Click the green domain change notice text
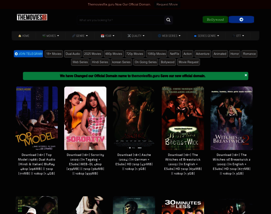Viewport: 271px width, 214px height. pyautogui.click(x=133, y=76)
